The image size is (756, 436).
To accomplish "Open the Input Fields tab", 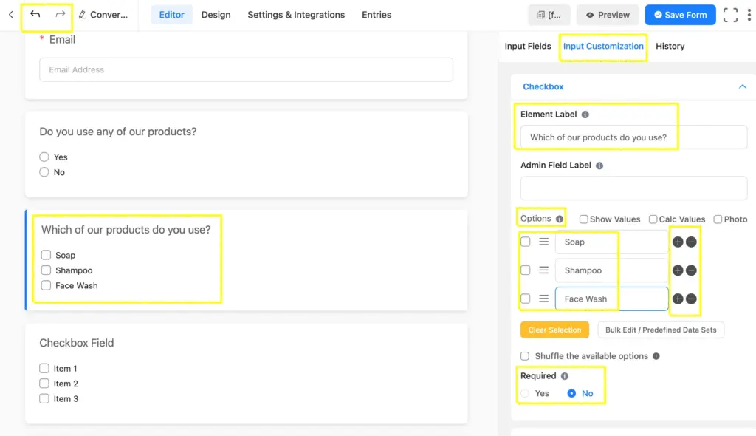I will pyautogui.click(x=528, y=46).
